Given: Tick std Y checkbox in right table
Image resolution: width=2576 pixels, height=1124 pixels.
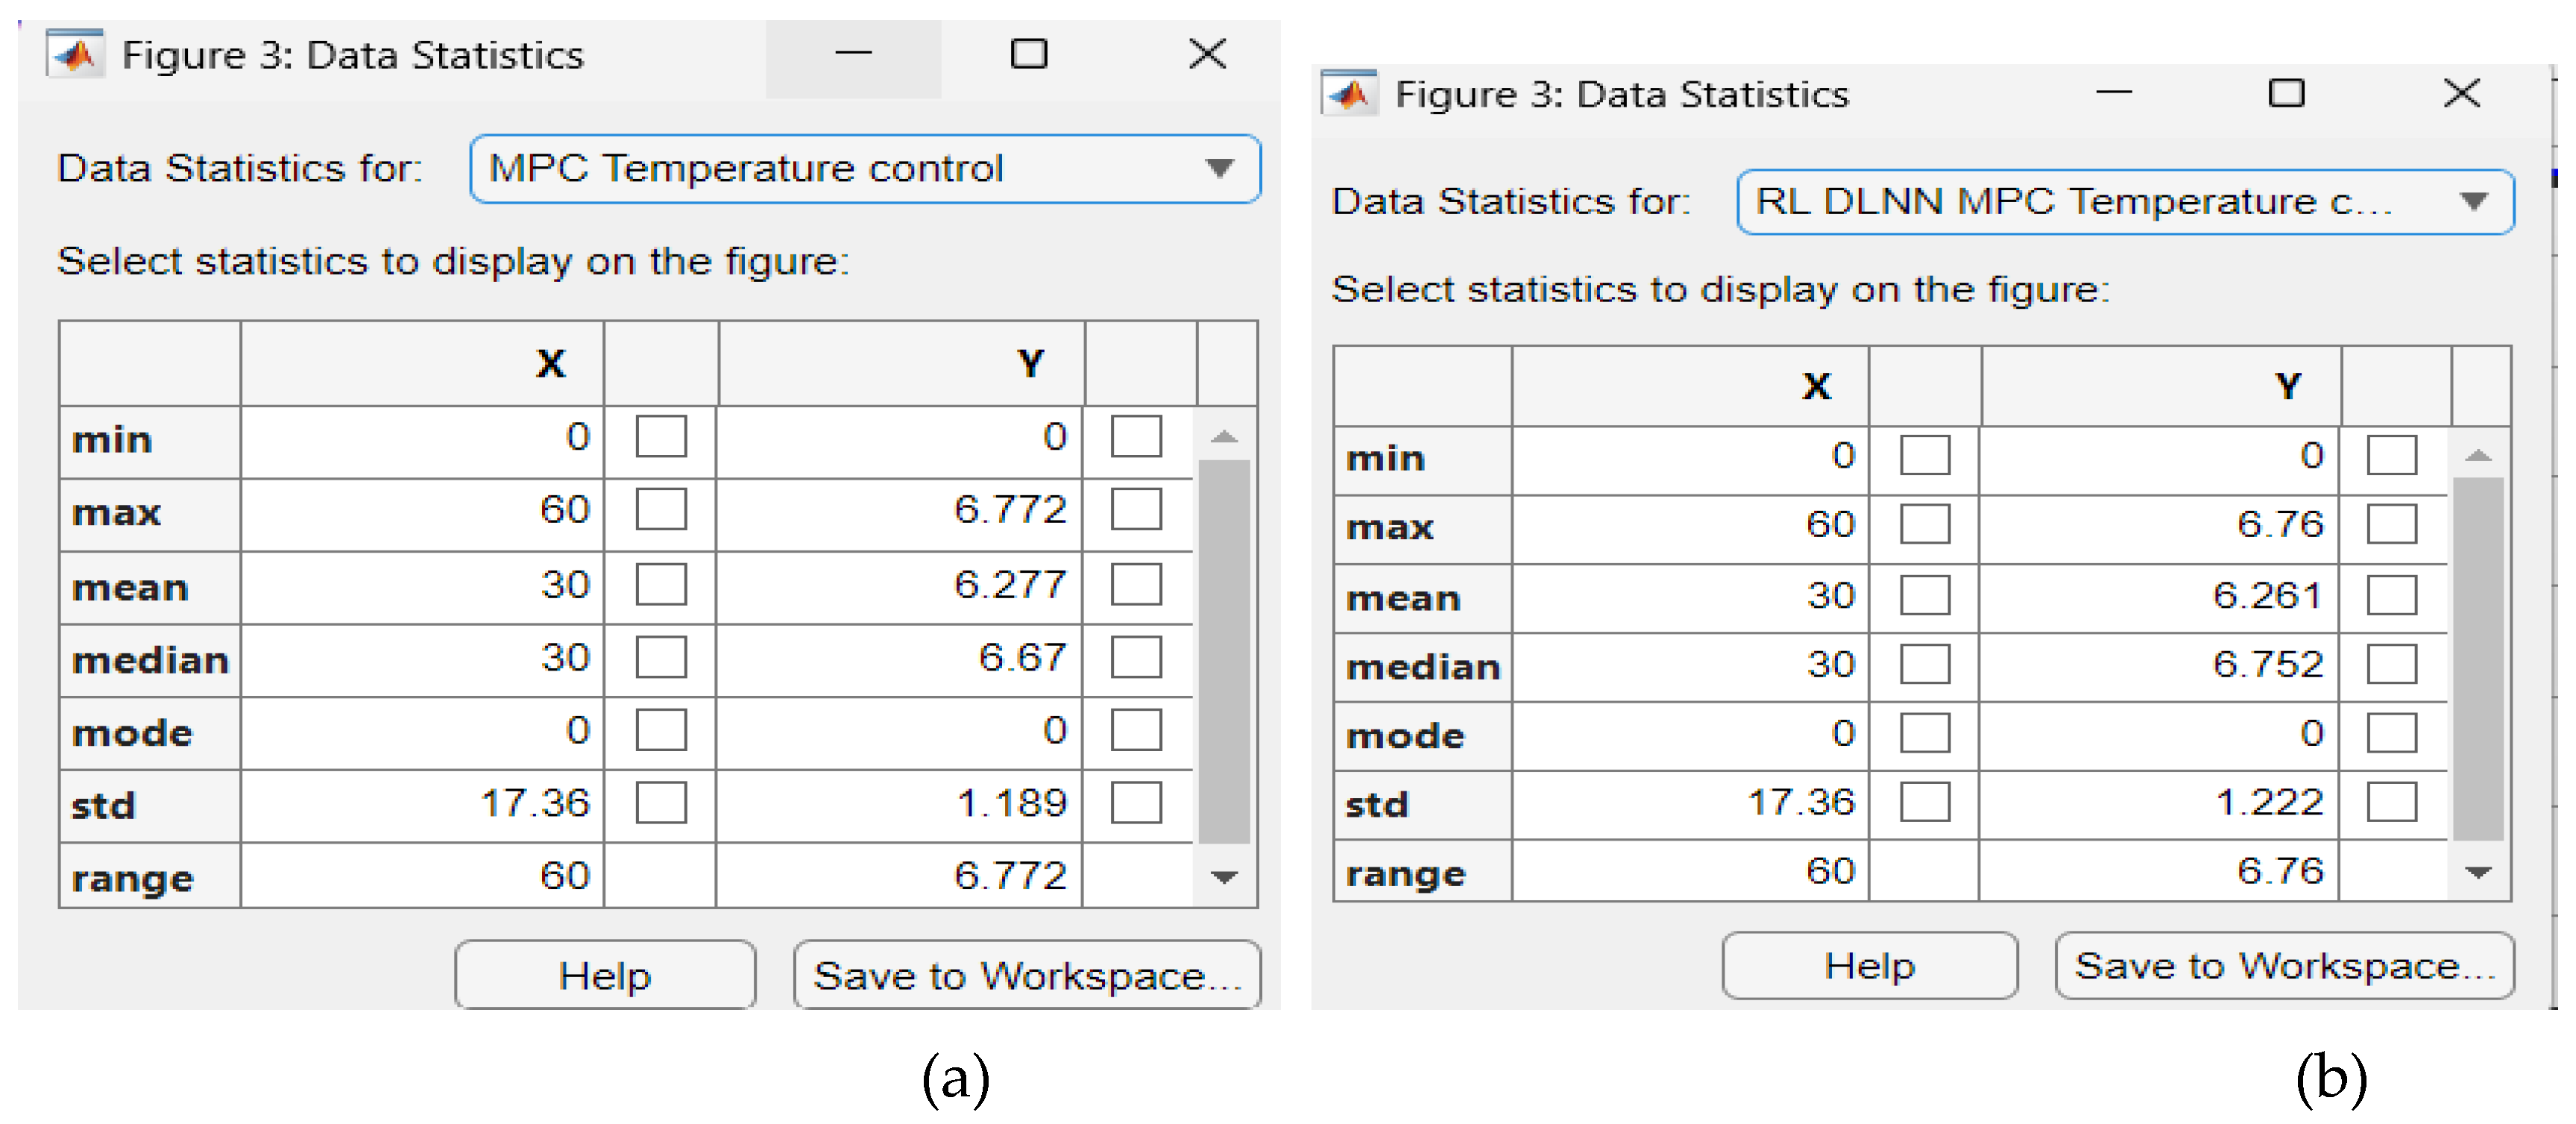Looking at the screenshot, I should pos(2391,802).
